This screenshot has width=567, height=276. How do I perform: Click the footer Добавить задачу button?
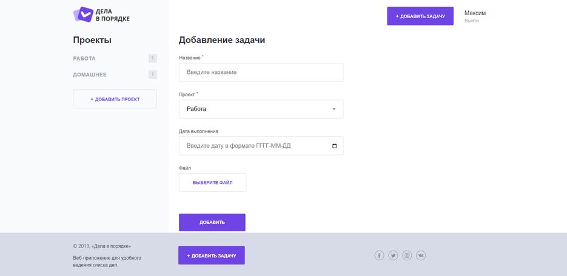212,255
